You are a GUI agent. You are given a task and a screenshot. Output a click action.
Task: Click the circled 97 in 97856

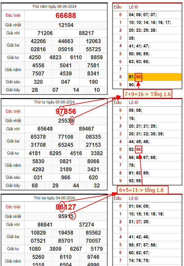point(61,111)
